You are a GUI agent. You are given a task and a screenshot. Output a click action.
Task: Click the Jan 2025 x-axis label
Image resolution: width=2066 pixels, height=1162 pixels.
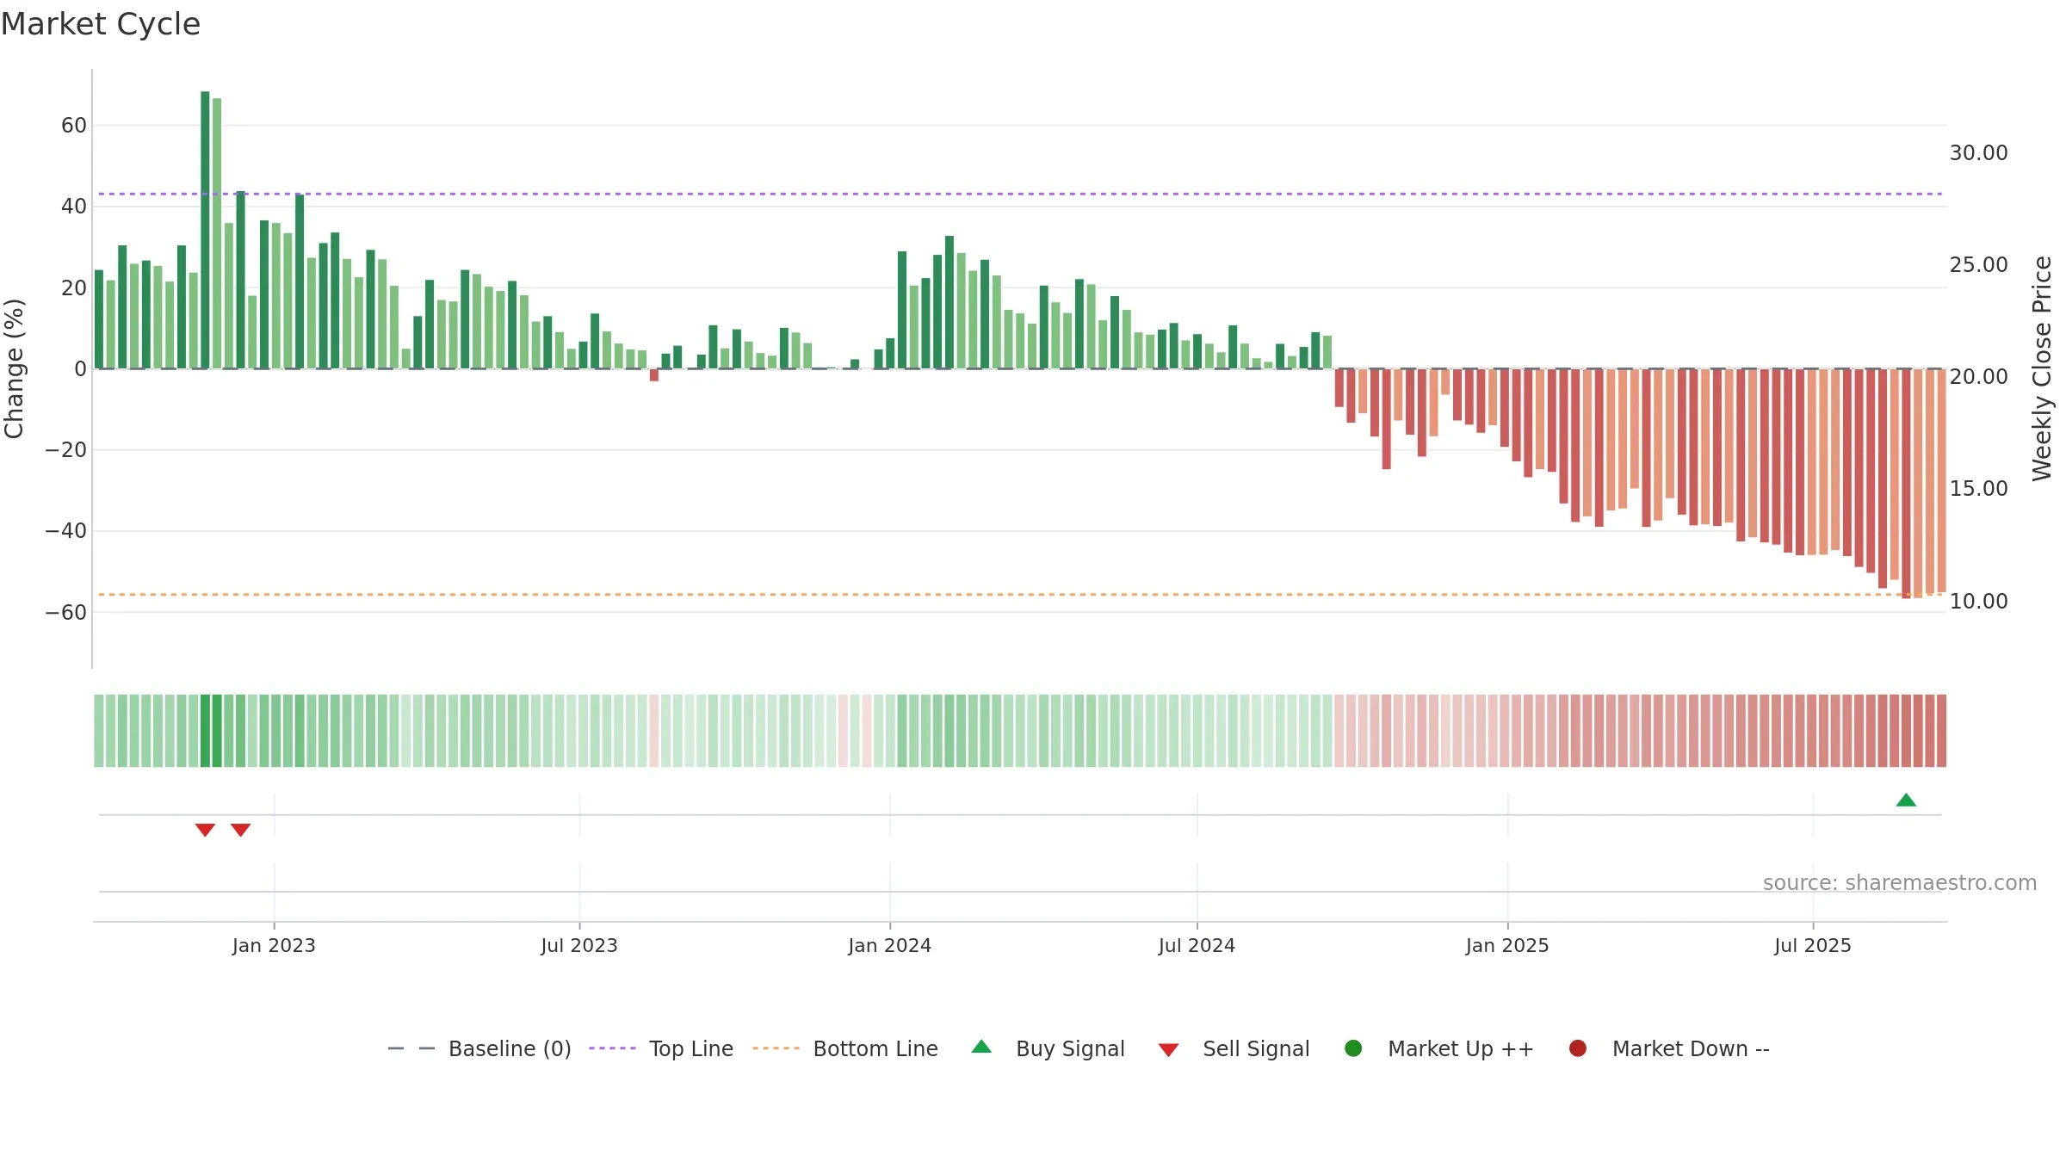(x=1507, y=945)
